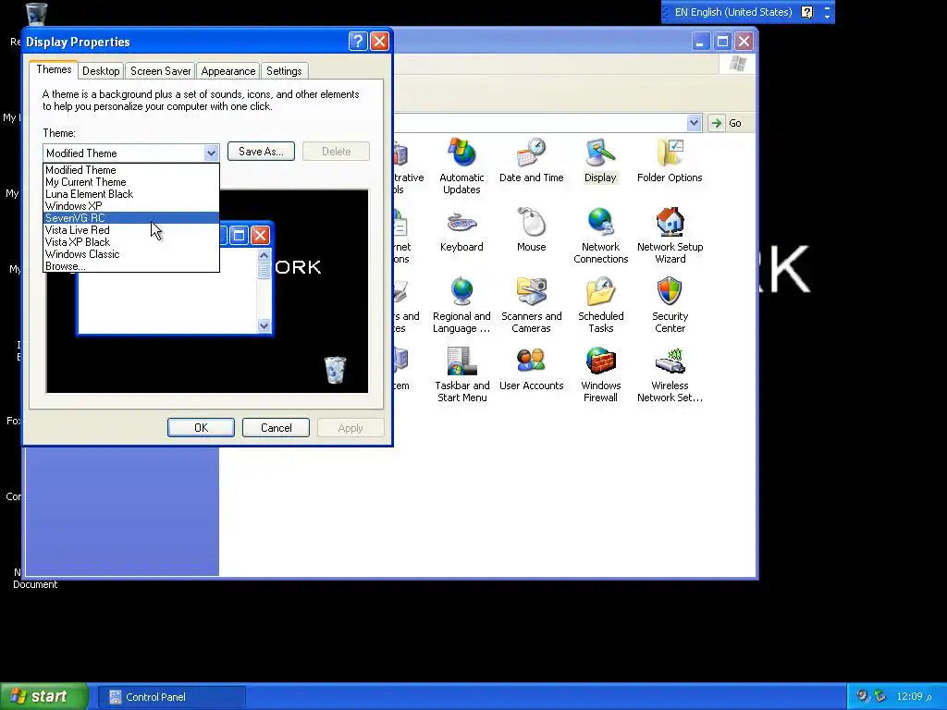Open Security Center icon

pyautogui.click(x=670, y=305)
